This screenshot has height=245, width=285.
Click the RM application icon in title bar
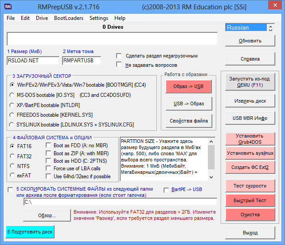(8, 7)
